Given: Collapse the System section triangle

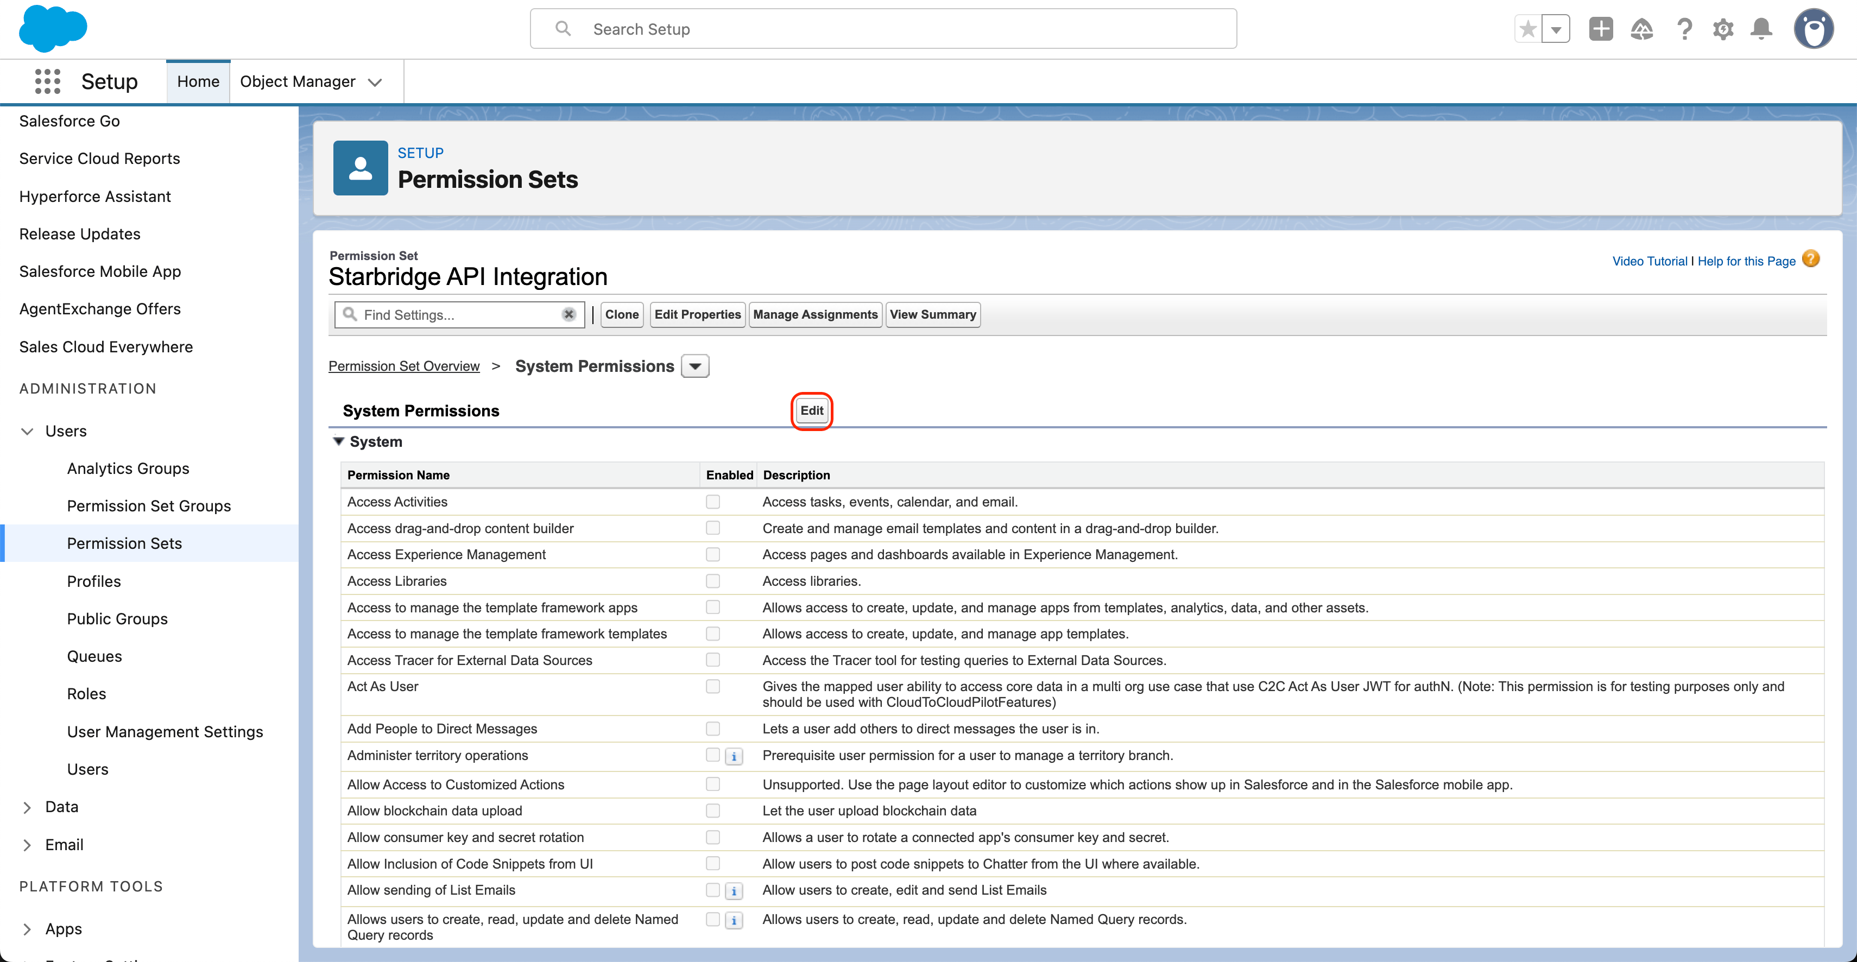Looking at the screenshot, I should point(338,441).
